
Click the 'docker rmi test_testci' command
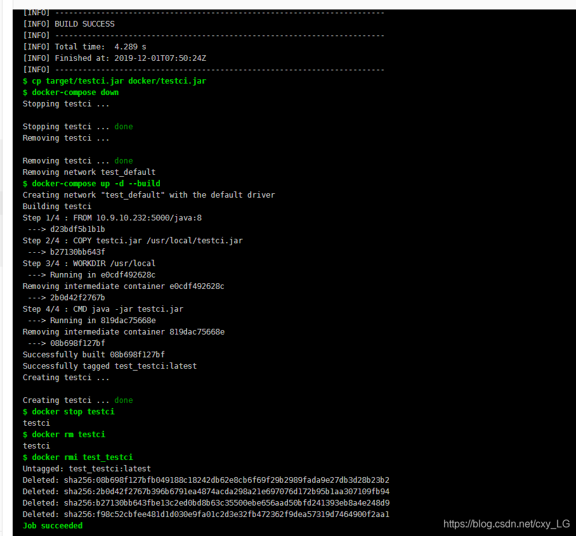[x=78, y=457]
